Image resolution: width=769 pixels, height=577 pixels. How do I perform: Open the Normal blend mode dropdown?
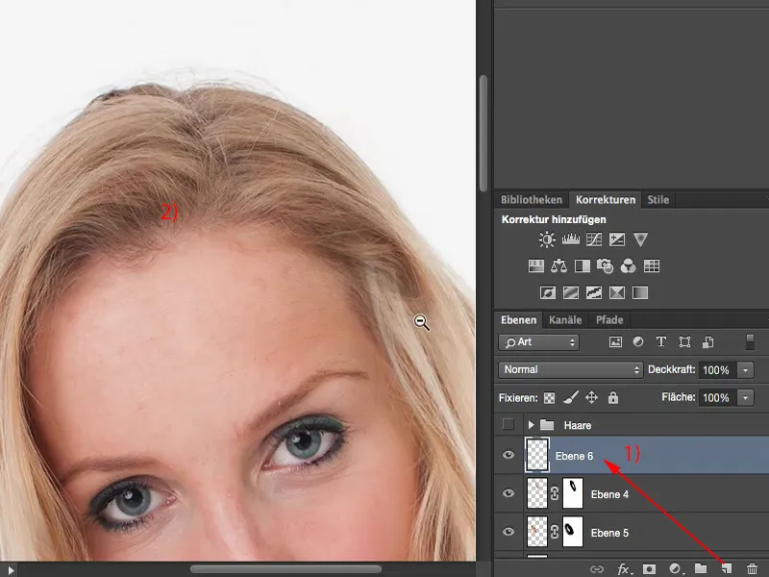(x=570, y=369)
